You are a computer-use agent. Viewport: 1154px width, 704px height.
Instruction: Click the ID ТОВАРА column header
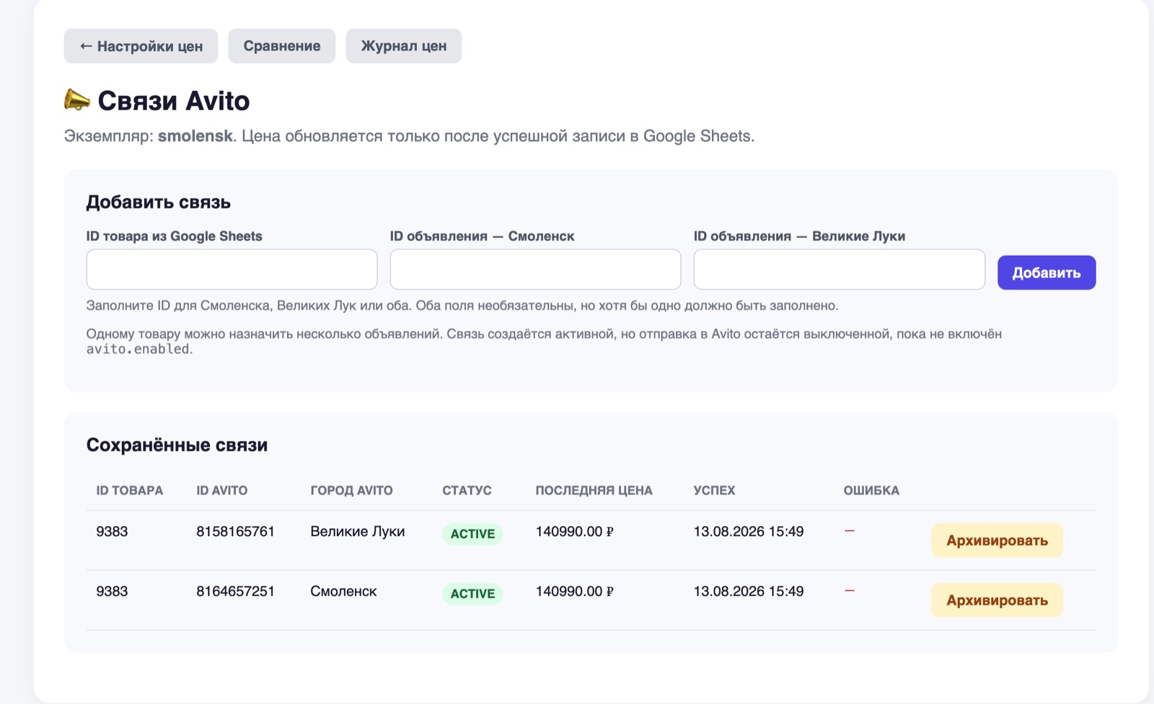130,491
